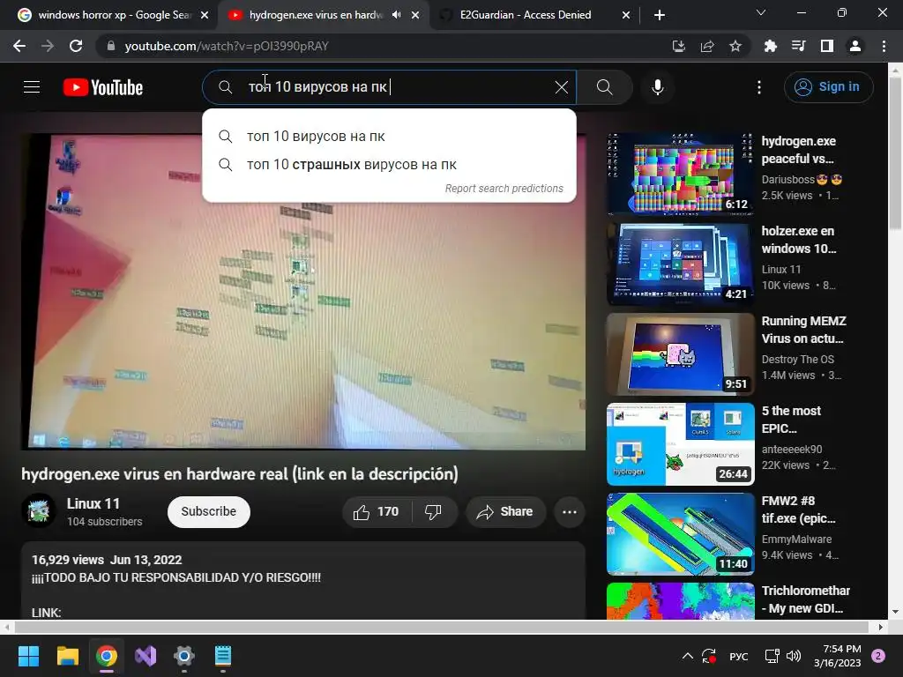The width and height of the screenshot is (903, 677).
Task: Open FMW2 #8 tif.exe video thumbnail
Action: tap(680, 533)
